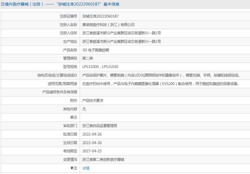Screen dimensions: 250x174
Task: Click the product name 3D 电子胸腹腔镜
Action: click(x=96, y=50)
